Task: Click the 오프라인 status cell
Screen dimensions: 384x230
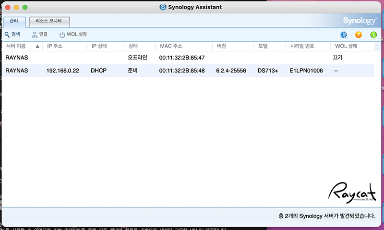Action: pyautogui.click(x=137, y=58)
